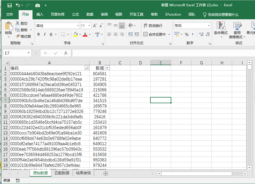Image resolution: width=255 pixels, height=184 pixels.
Task: Click 合并后居中 merge and center
Action: coord(154,34)
